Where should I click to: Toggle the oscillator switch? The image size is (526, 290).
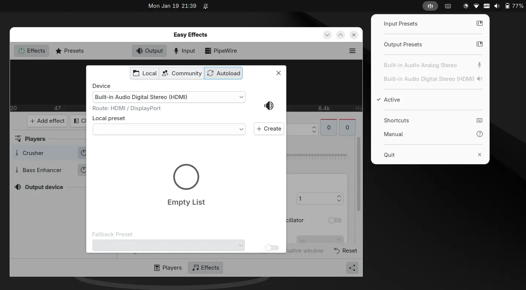pyautogui.click(x=335, y=220)
